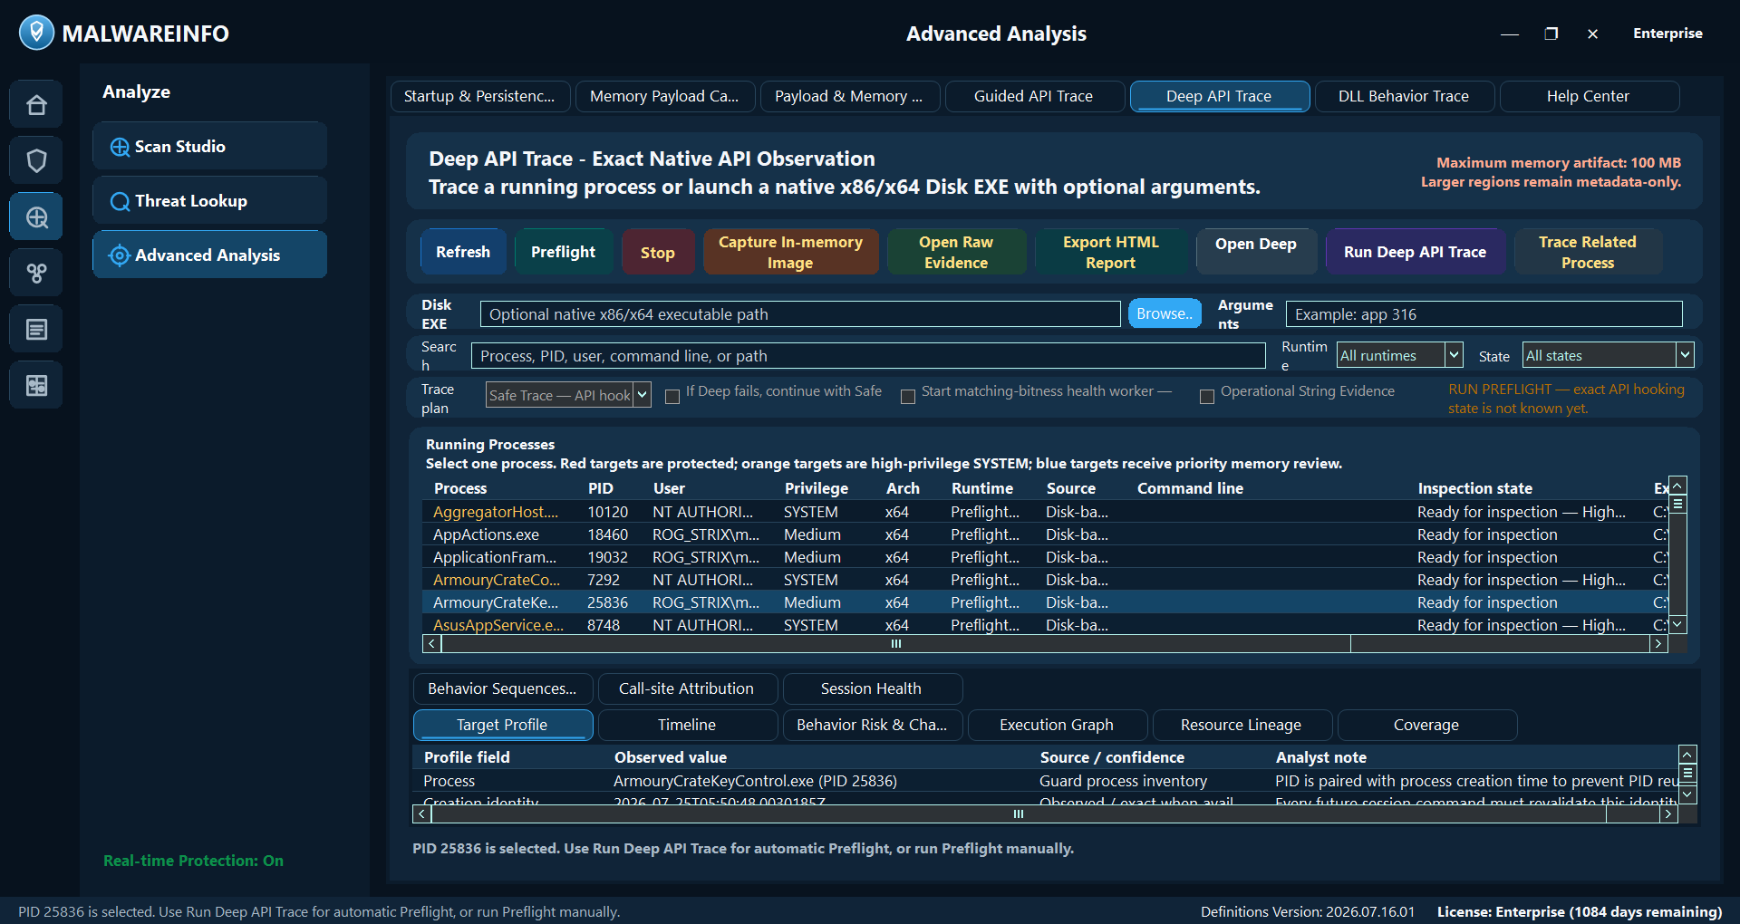Click the Open Deep button

point(1257,252)
